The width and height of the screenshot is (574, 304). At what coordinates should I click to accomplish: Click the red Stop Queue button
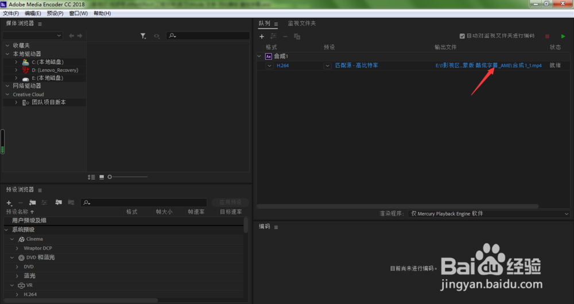547,36
